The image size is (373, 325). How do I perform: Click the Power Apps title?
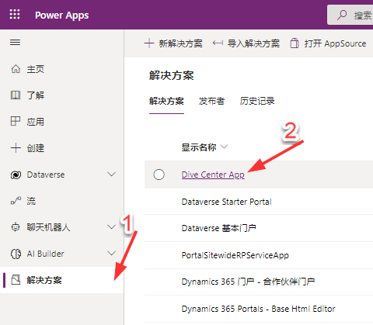[62, 16]
